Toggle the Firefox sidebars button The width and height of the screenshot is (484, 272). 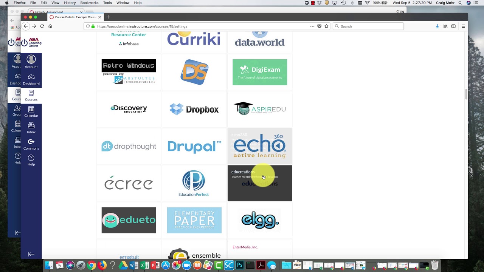[453, 26]
